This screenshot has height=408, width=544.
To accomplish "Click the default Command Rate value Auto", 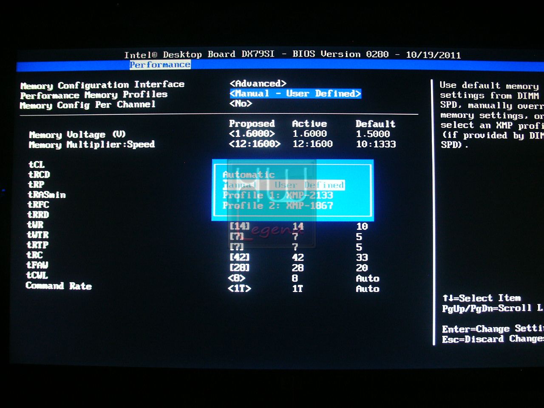I will (368, 289).
